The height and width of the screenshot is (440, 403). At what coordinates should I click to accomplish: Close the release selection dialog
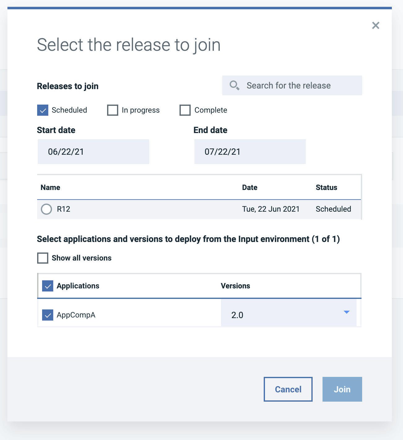point(376,25)
